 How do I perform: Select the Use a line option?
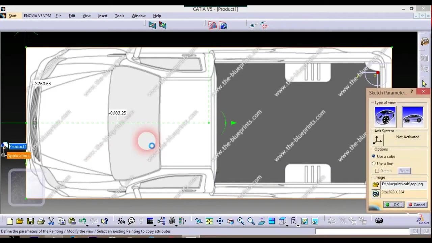tap(382, 163)
